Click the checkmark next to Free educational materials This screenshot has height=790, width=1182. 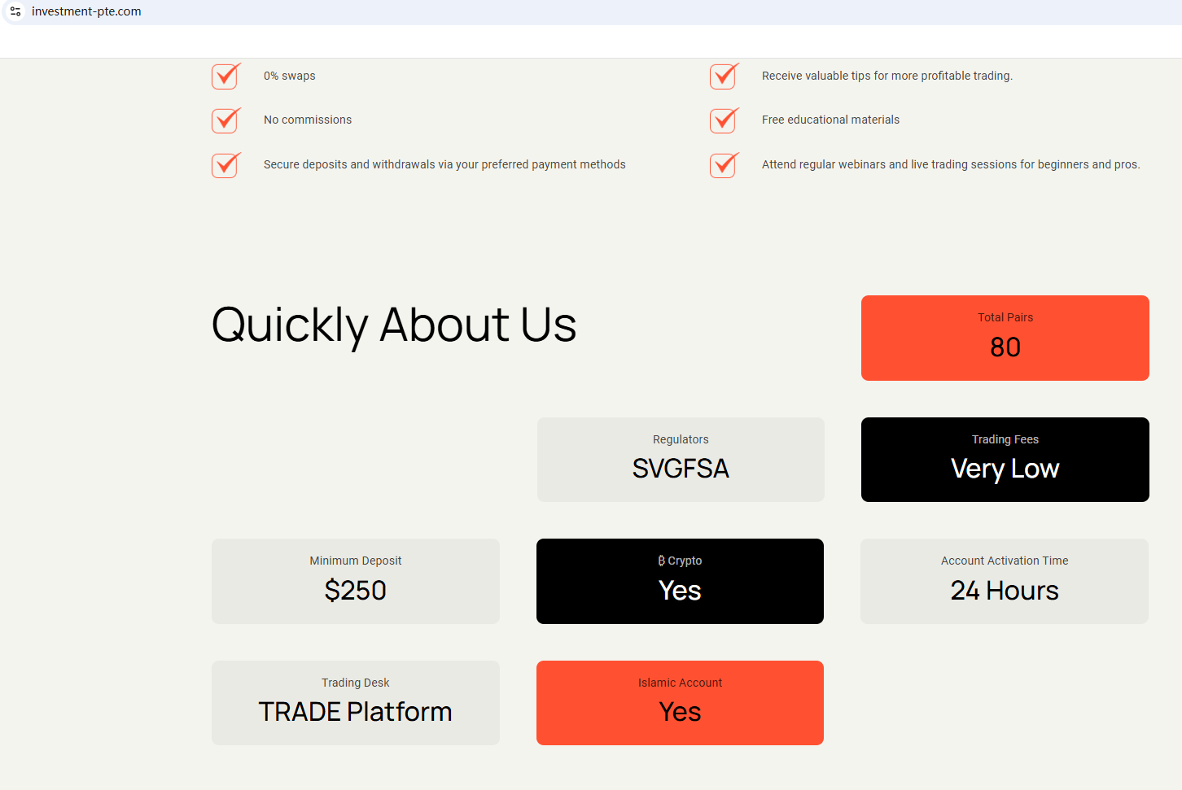(x=724, y=120)
